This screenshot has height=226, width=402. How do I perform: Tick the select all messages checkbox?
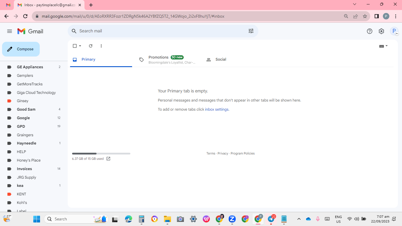click(x=75, y=46)
